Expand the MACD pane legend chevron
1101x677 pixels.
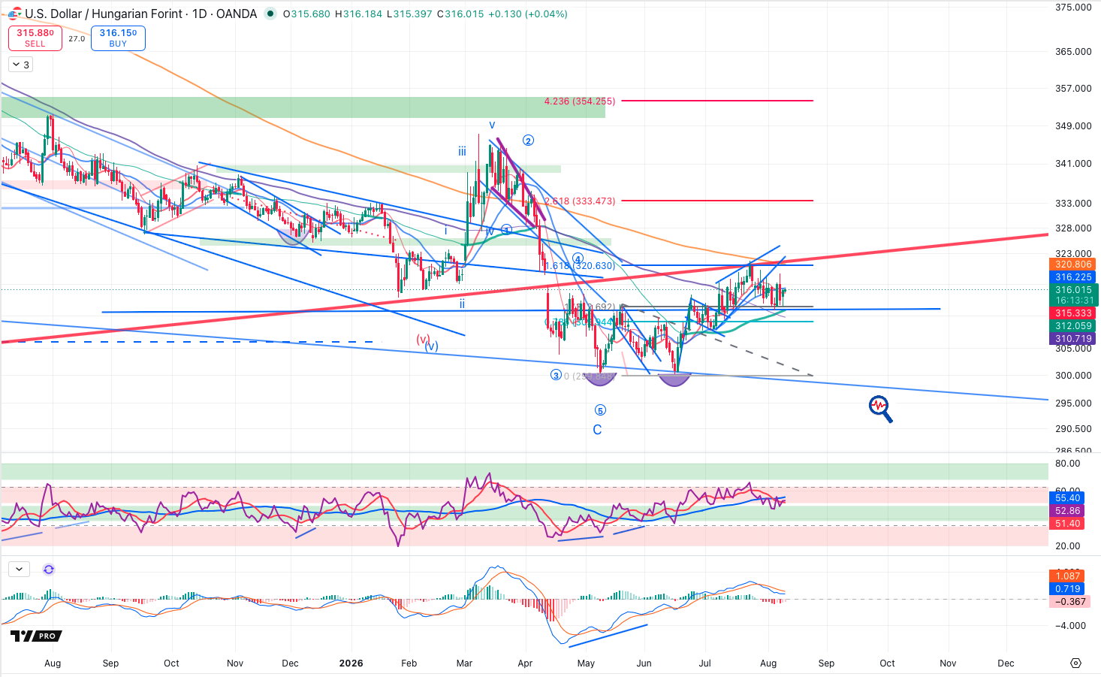(x=19, y=570)
